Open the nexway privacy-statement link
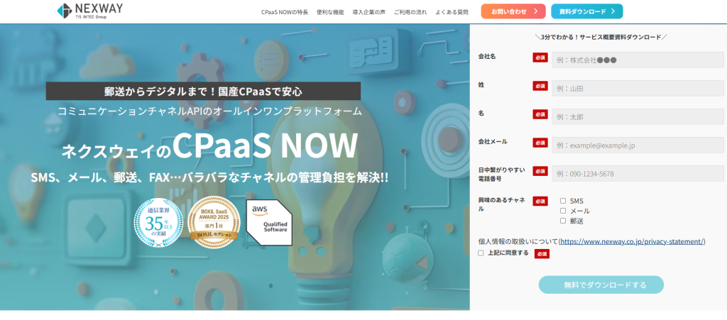 click(x=632, y=241)
